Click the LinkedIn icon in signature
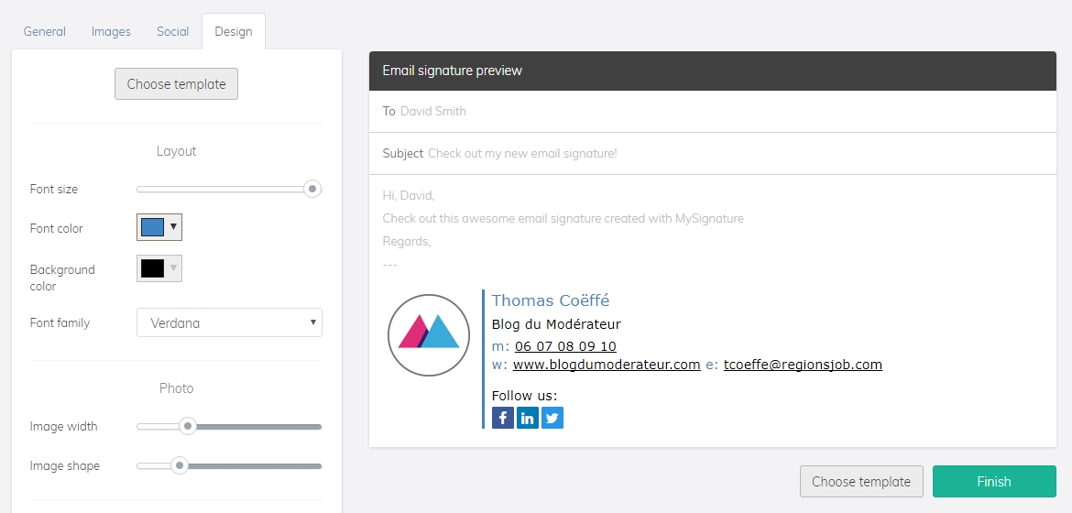Screen dimensions: 1072x513 527,417
